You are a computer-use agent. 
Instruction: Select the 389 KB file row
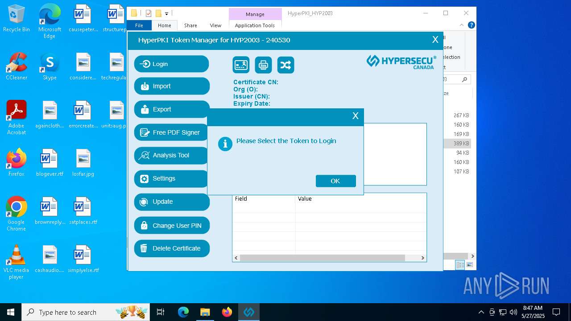coord(457,143)
